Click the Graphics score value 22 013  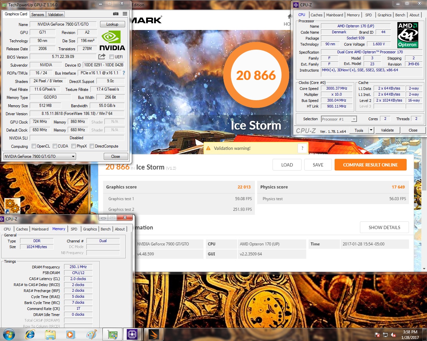pyautogui.click(x=244, y=187)
